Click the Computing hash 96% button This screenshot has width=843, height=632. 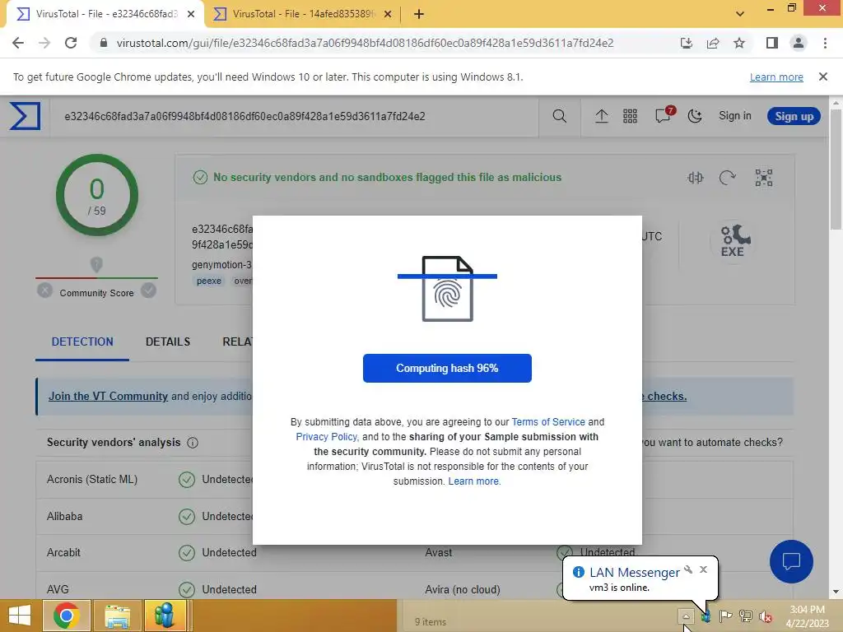pos(447,368)
